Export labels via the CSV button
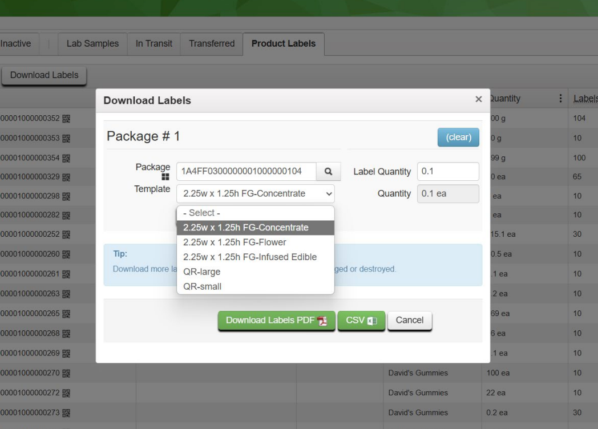 coord(361,321)
